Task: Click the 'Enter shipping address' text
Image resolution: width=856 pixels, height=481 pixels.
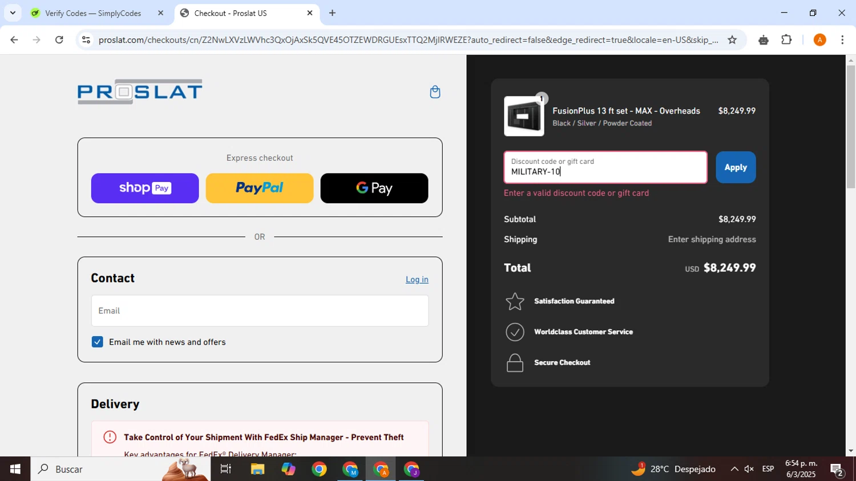Action: [712, 240]
